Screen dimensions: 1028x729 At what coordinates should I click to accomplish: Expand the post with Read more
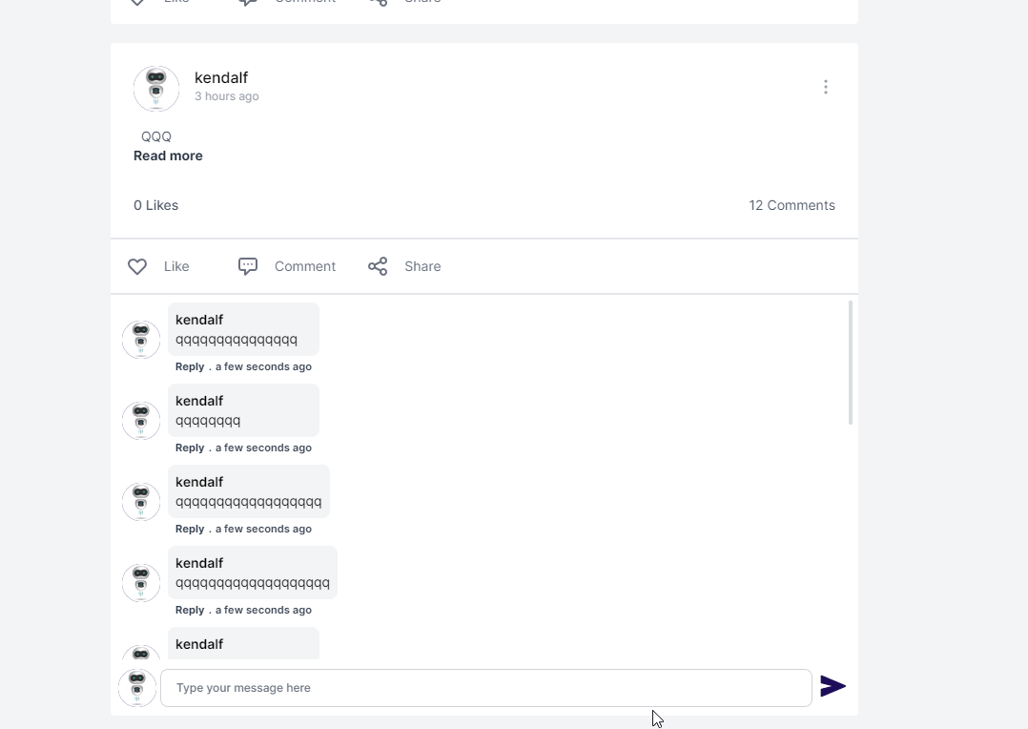[x=168, y=156]
